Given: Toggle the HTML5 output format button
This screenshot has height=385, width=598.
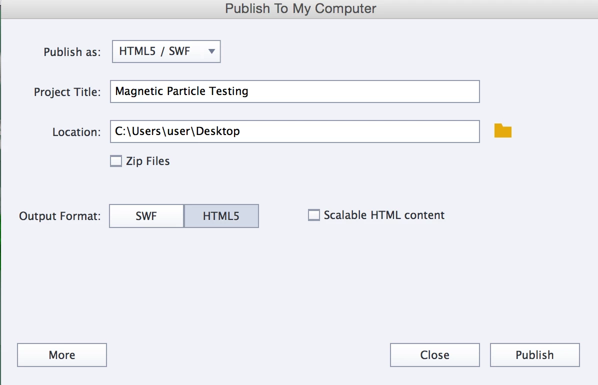Looking at the screenshot, I should tap(221, 216).
